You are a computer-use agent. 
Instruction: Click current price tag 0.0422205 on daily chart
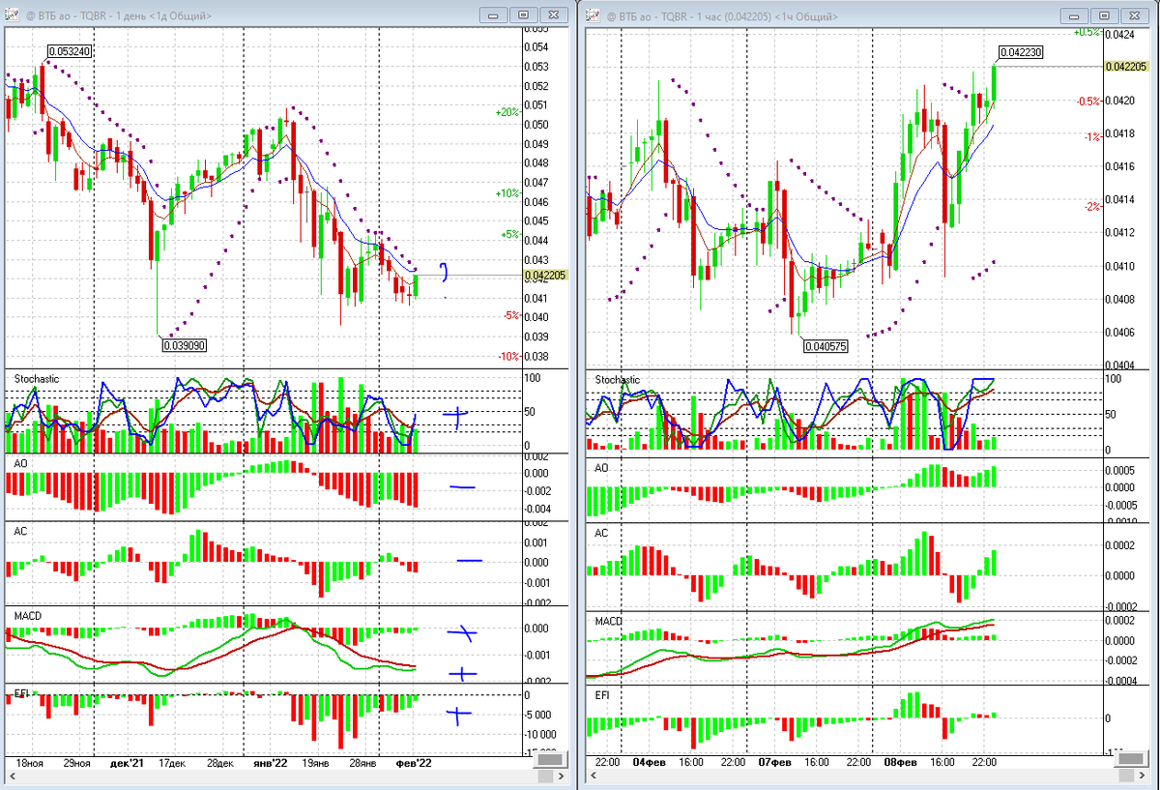coord(544,275)
